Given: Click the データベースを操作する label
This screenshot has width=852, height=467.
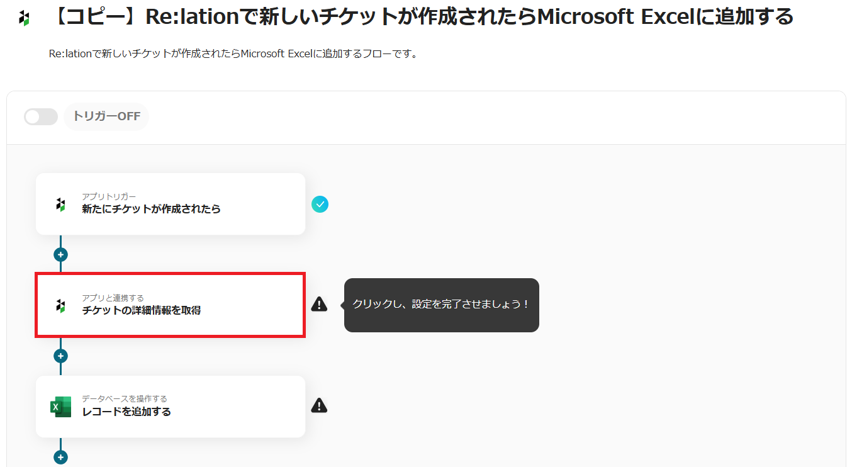Looking at the screenshot, I should point(125,398).
